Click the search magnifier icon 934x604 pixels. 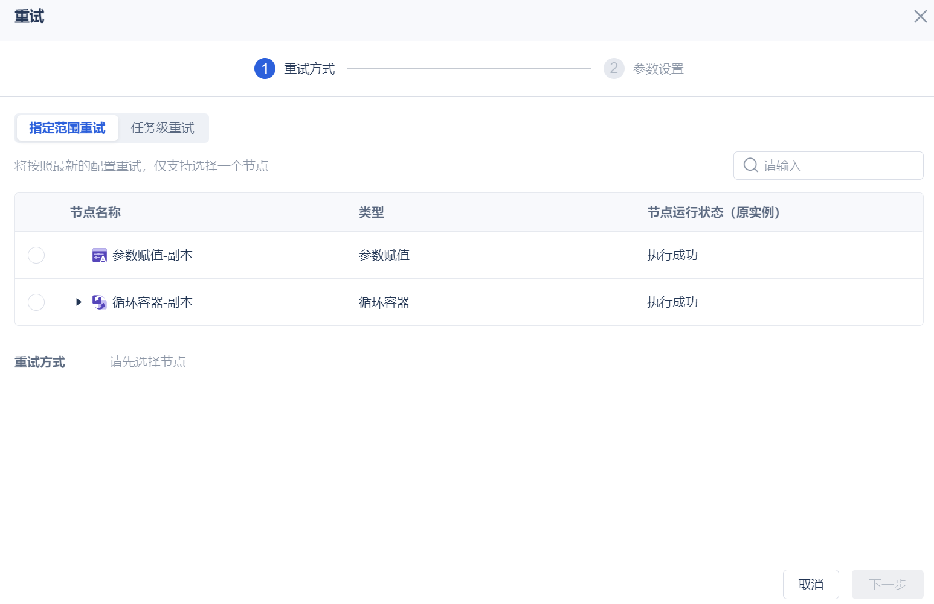751,165
